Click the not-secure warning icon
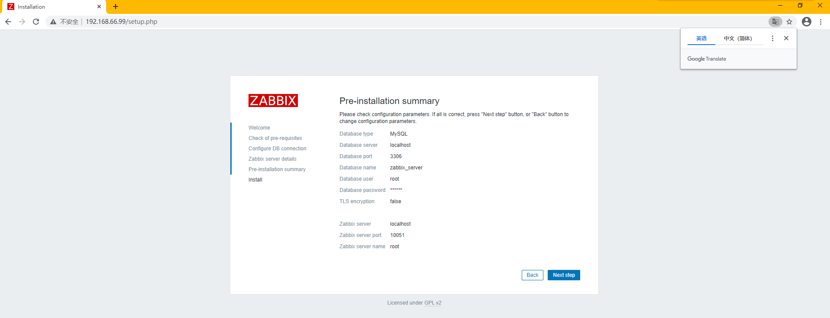This screenshot has width=830, height=318. pyautogui.click(x=53, y=22)
